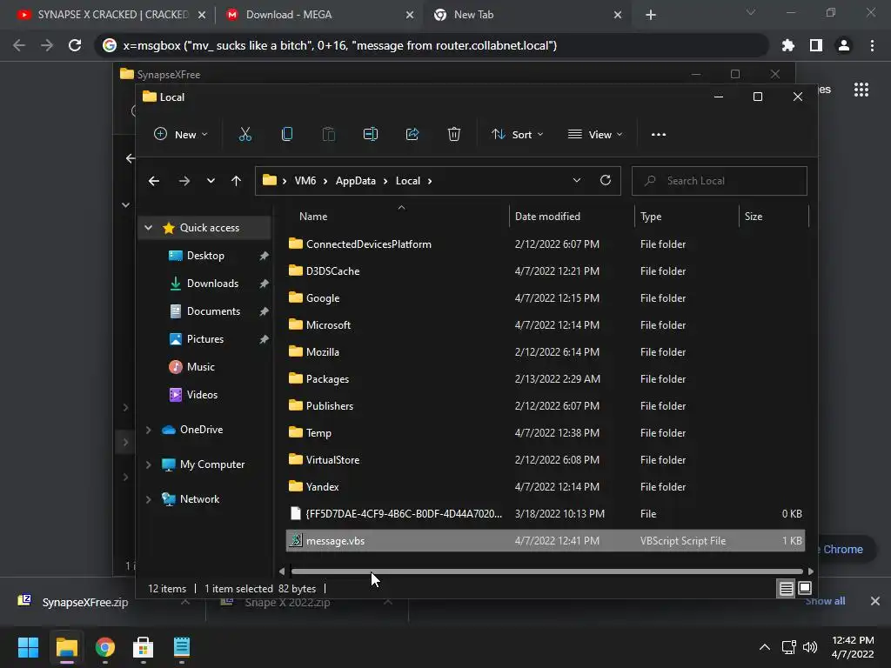Switch to large thumbnails view icon
891x668 pixels.
coord(805,588)
